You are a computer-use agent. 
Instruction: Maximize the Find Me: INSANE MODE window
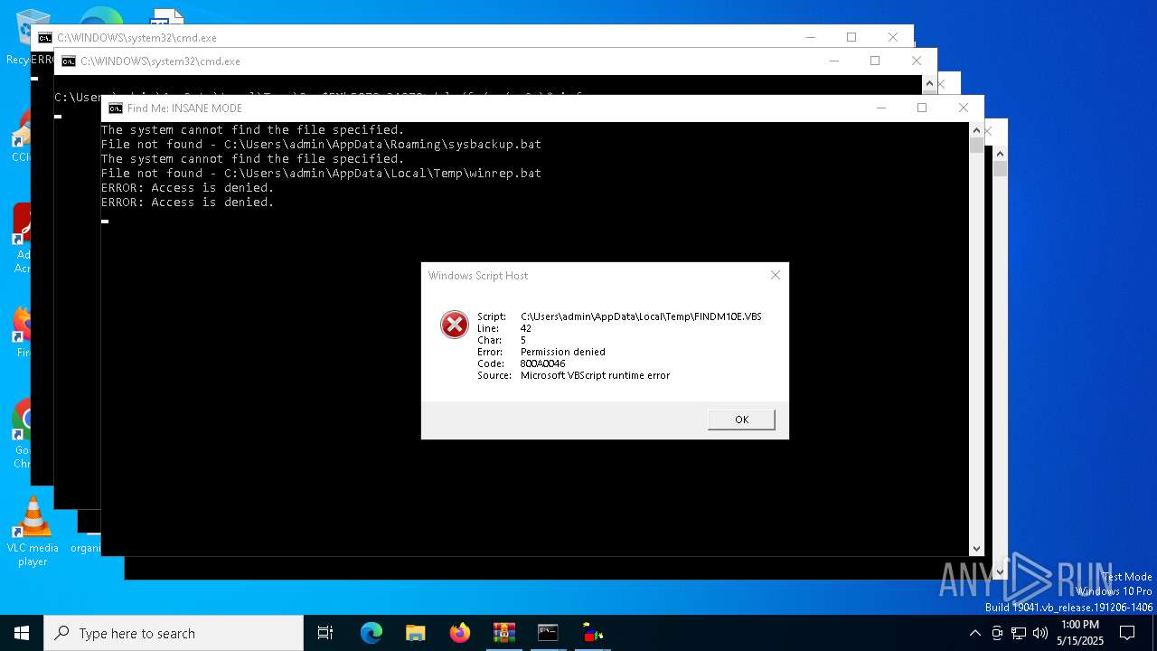(922, 108)
